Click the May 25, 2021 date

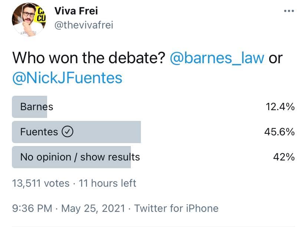tap(93, 208)
